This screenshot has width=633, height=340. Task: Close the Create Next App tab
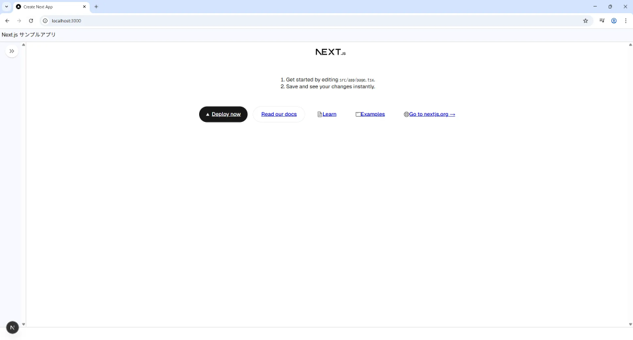coord(84,7)
